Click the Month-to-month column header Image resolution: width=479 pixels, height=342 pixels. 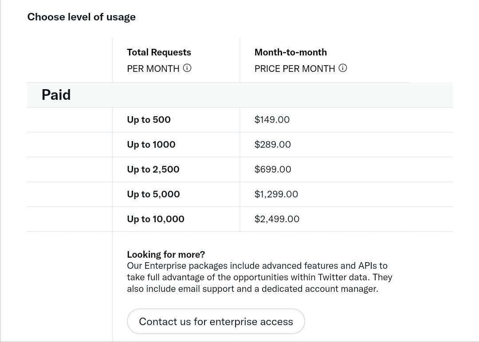(x=291, y=52)
